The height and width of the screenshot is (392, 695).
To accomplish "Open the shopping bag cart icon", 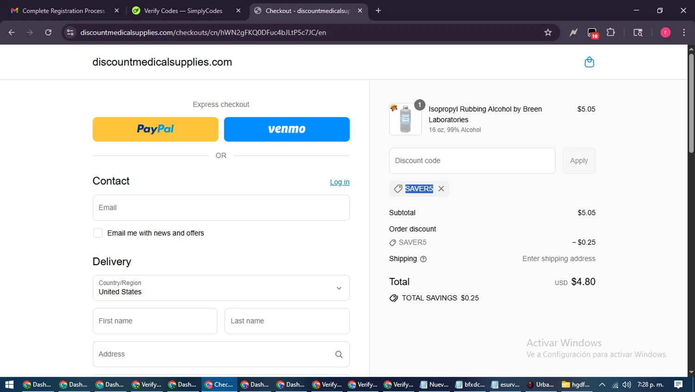I will pyautogui.click(x=589, y=62).
